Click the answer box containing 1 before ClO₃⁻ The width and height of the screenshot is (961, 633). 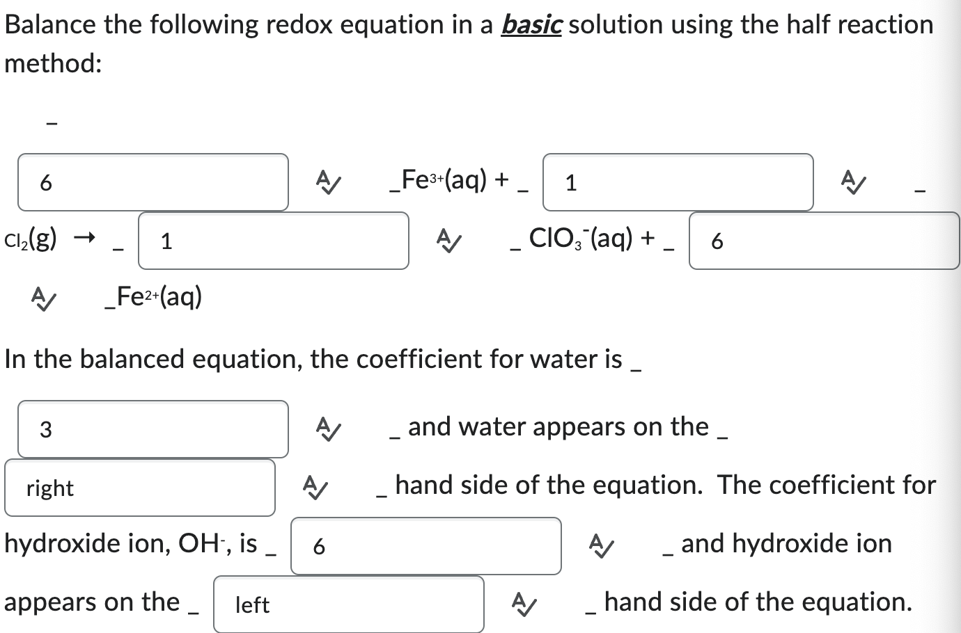point(274,241)
